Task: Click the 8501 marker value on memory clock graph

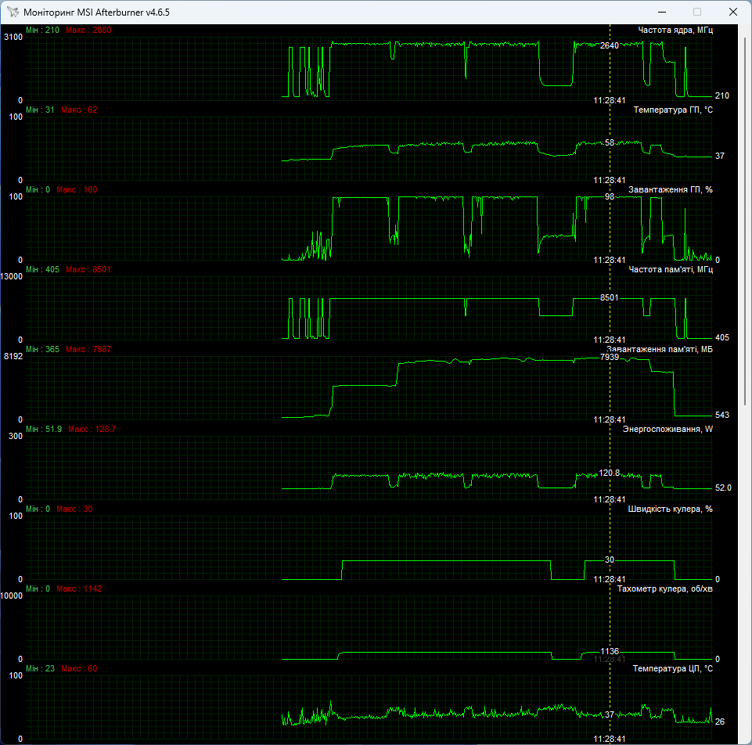Action: click(609, 297)
